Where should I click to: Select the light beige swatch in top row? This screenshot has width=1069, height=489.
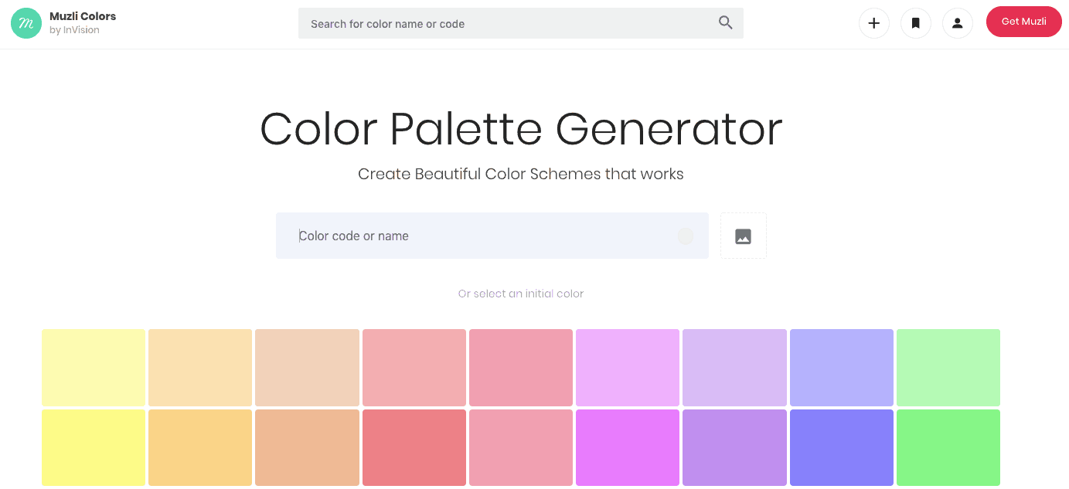[307, 368]
